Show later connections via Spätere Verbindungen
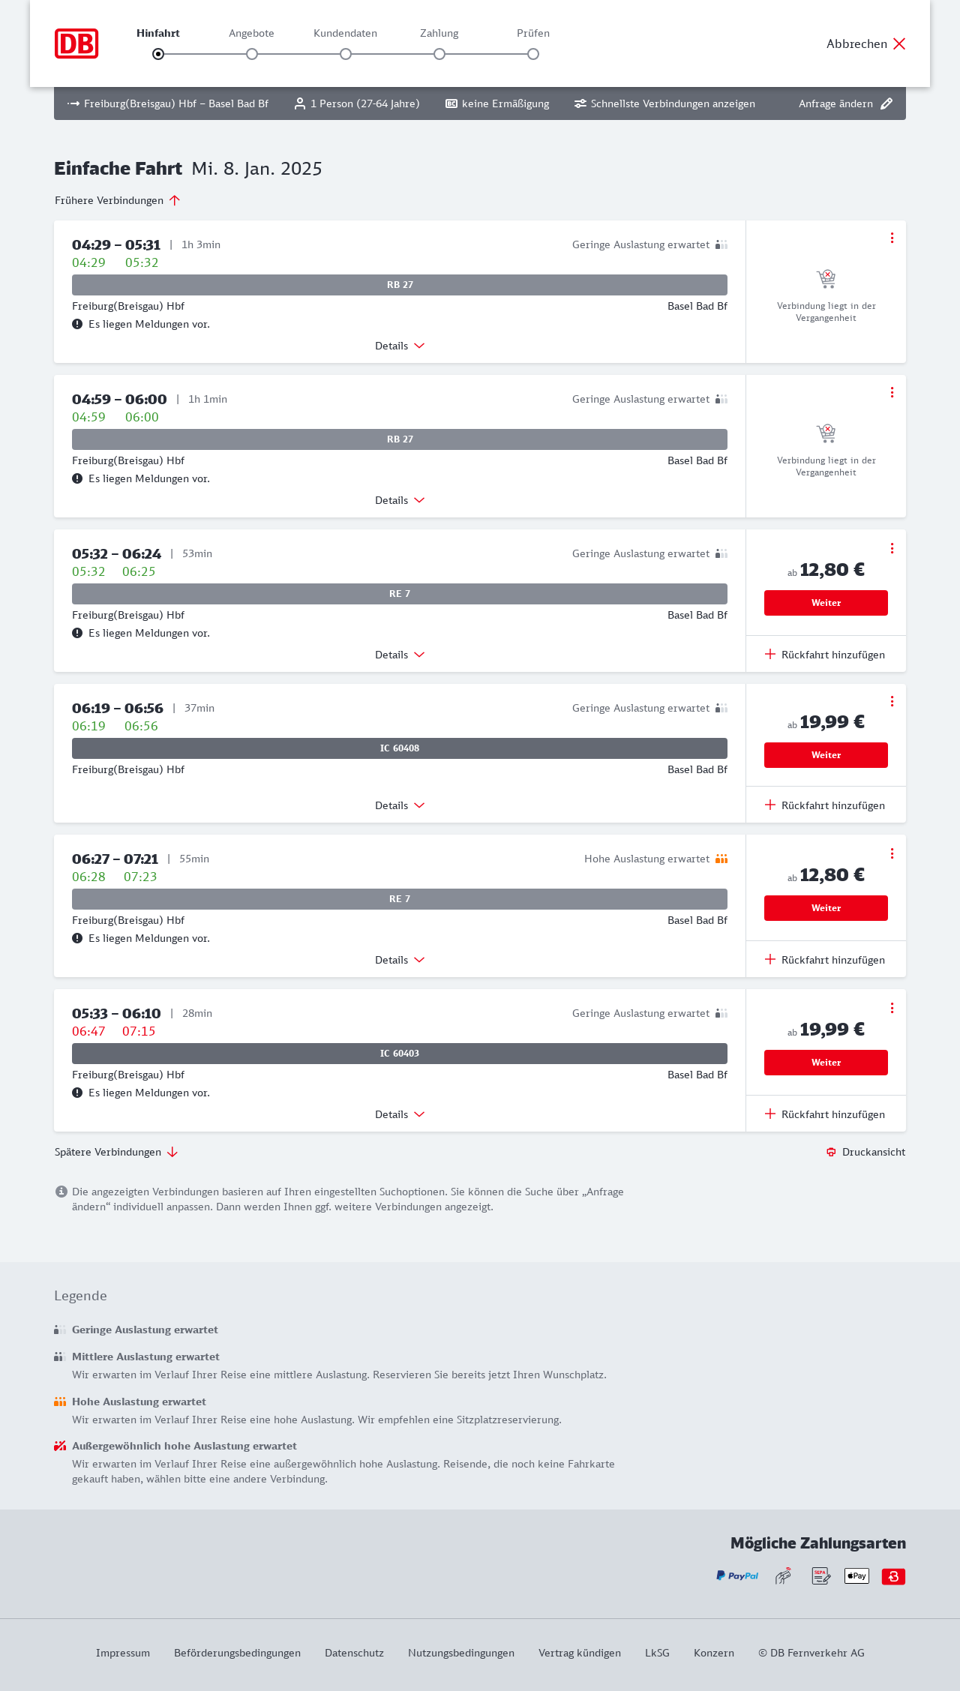The image size is (960, 1691). [x=116, y=1152]
